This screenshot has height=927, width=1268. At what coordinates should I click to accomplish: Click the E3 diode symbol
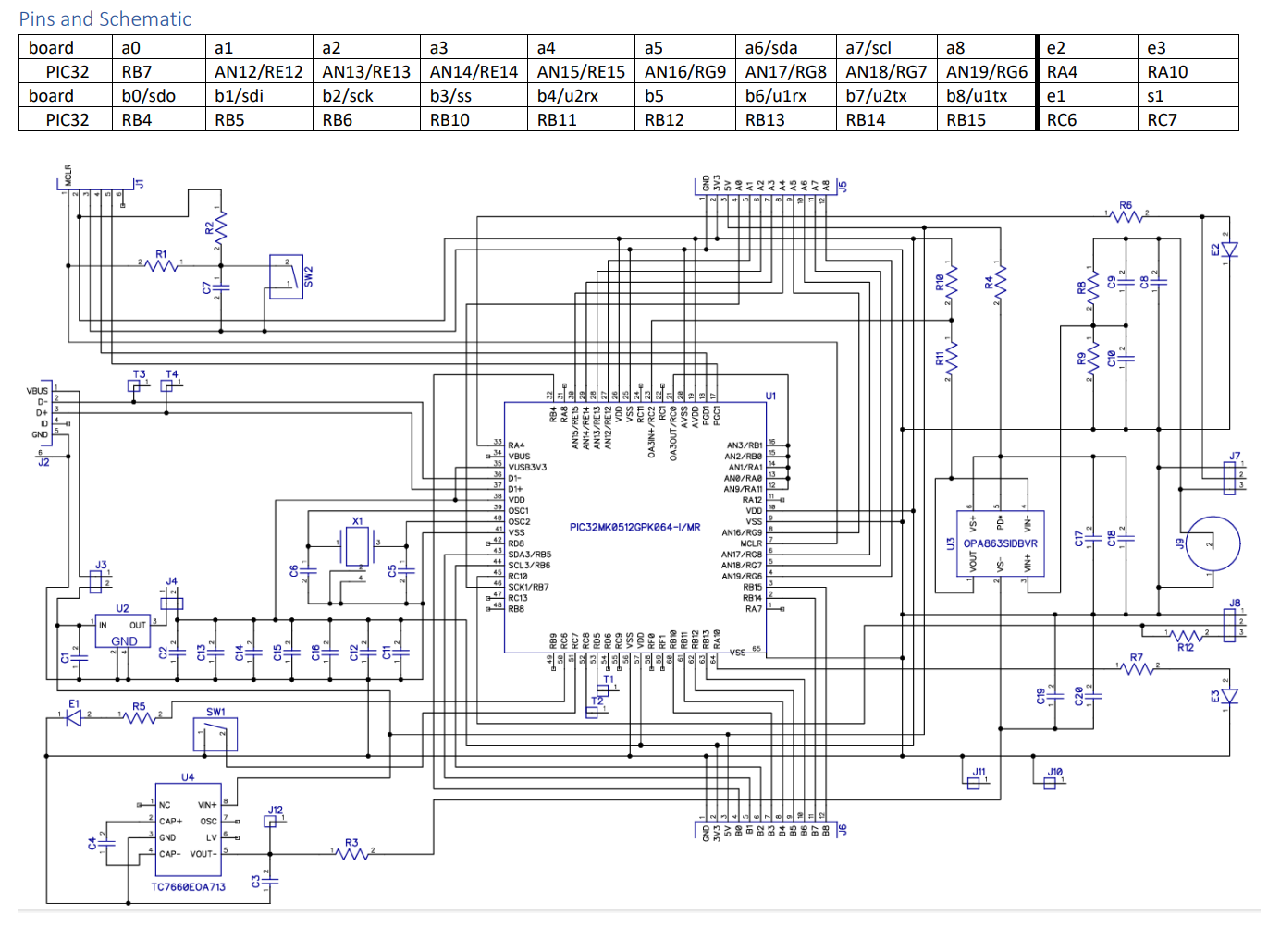click(x=1229, y=697)
